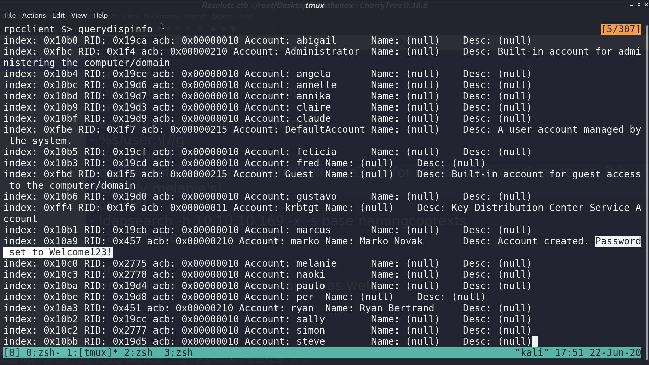Image resolution: width=649 pixels, height=365 pixels.
Task: Close the terminal window
Action: point(646,5)
